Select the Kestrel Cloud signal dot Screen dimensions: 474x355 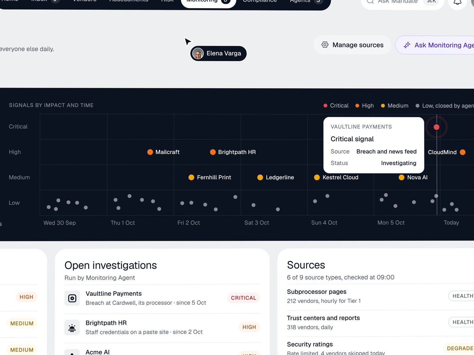tap(317, 177)
